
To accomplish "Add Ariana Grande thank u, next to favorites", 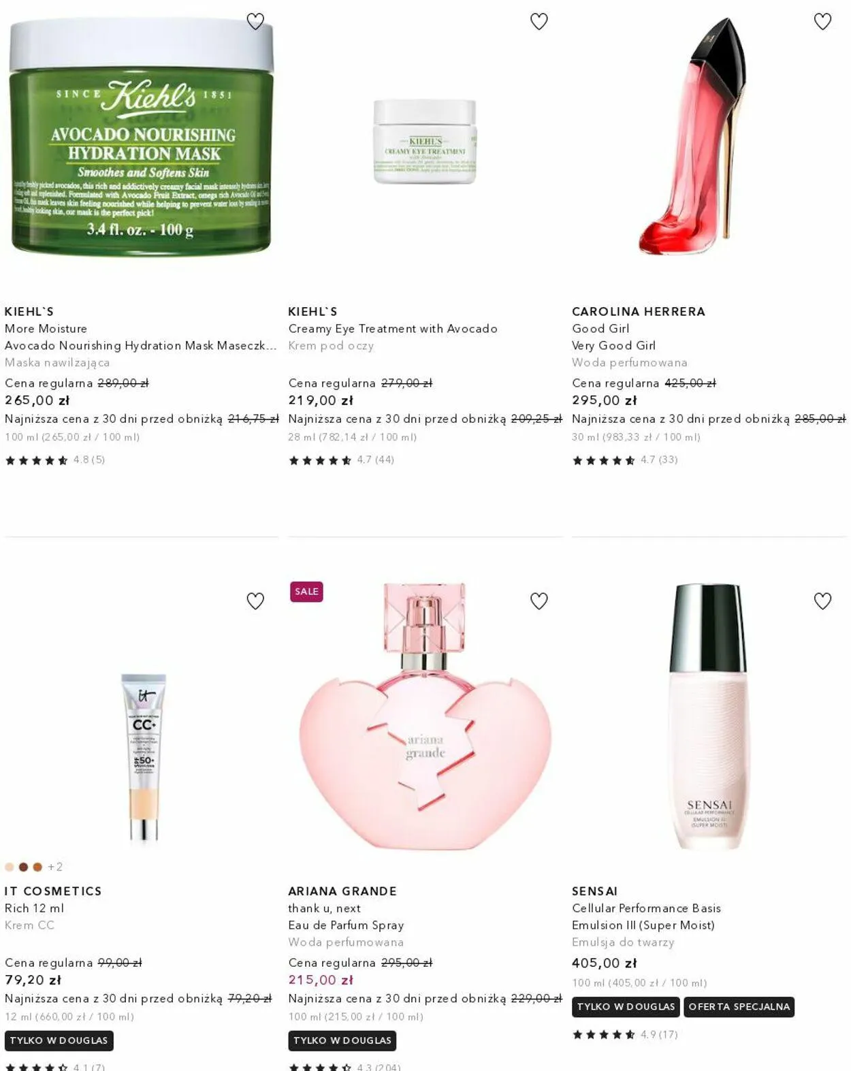I will [x=539, y=601].
